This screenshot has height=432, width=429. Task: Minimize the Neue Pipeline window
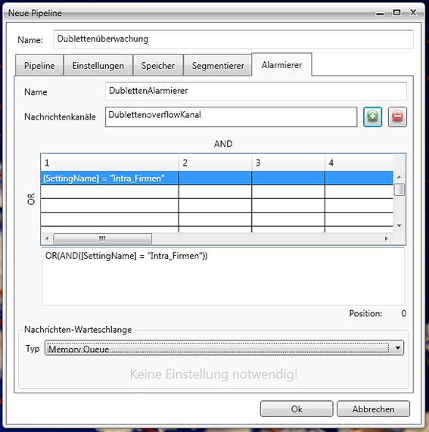point(380,13)
